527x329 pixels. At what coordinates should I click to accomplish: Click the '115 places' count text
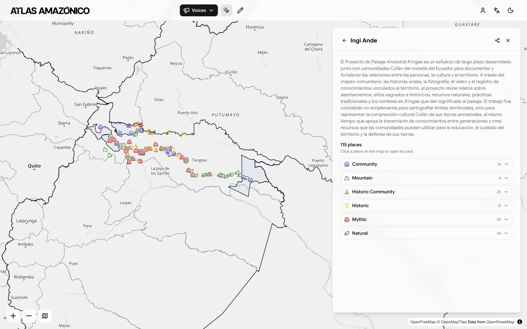(x=351, y=145)
